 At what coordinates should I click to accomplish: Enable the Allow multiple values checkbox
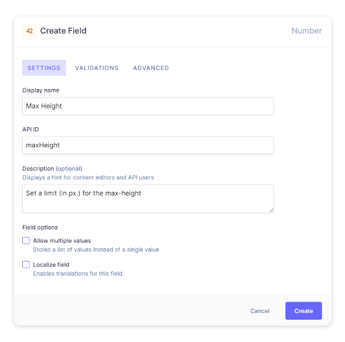(x=26, y=240)
